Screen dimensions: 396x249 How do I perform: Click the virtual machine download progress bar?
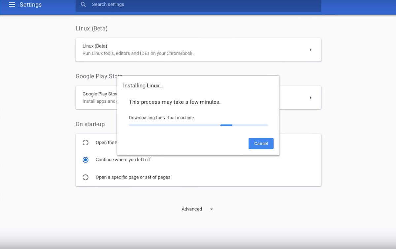[x=198, y=125]
